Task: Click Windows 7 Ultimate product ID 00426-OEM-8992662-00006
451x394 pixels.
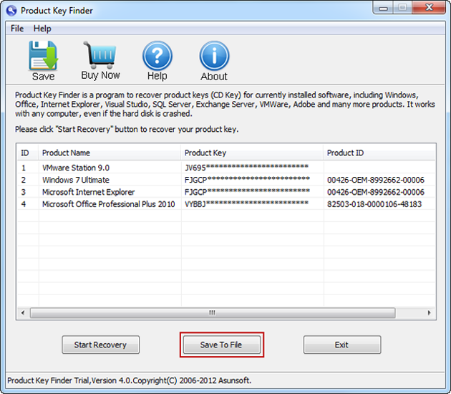Action: click(376, 180)
